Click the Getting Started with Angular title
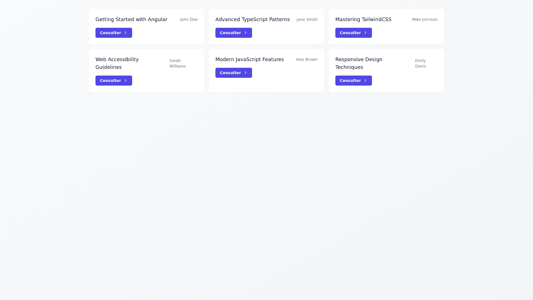 [131, 19]
